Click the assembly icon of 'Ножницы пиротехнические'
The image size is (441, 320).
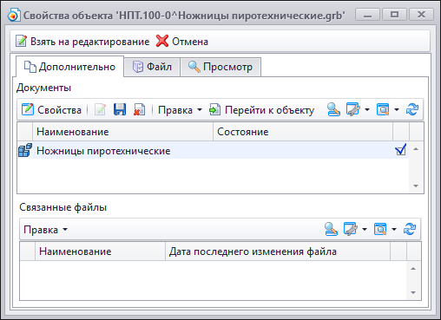pos(25,150)
